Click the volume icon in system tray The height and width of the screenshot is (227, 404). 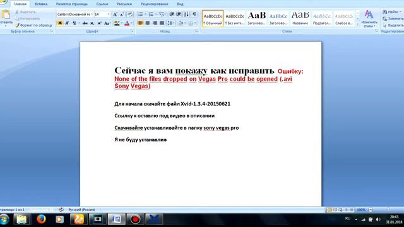tap(378, 219)
